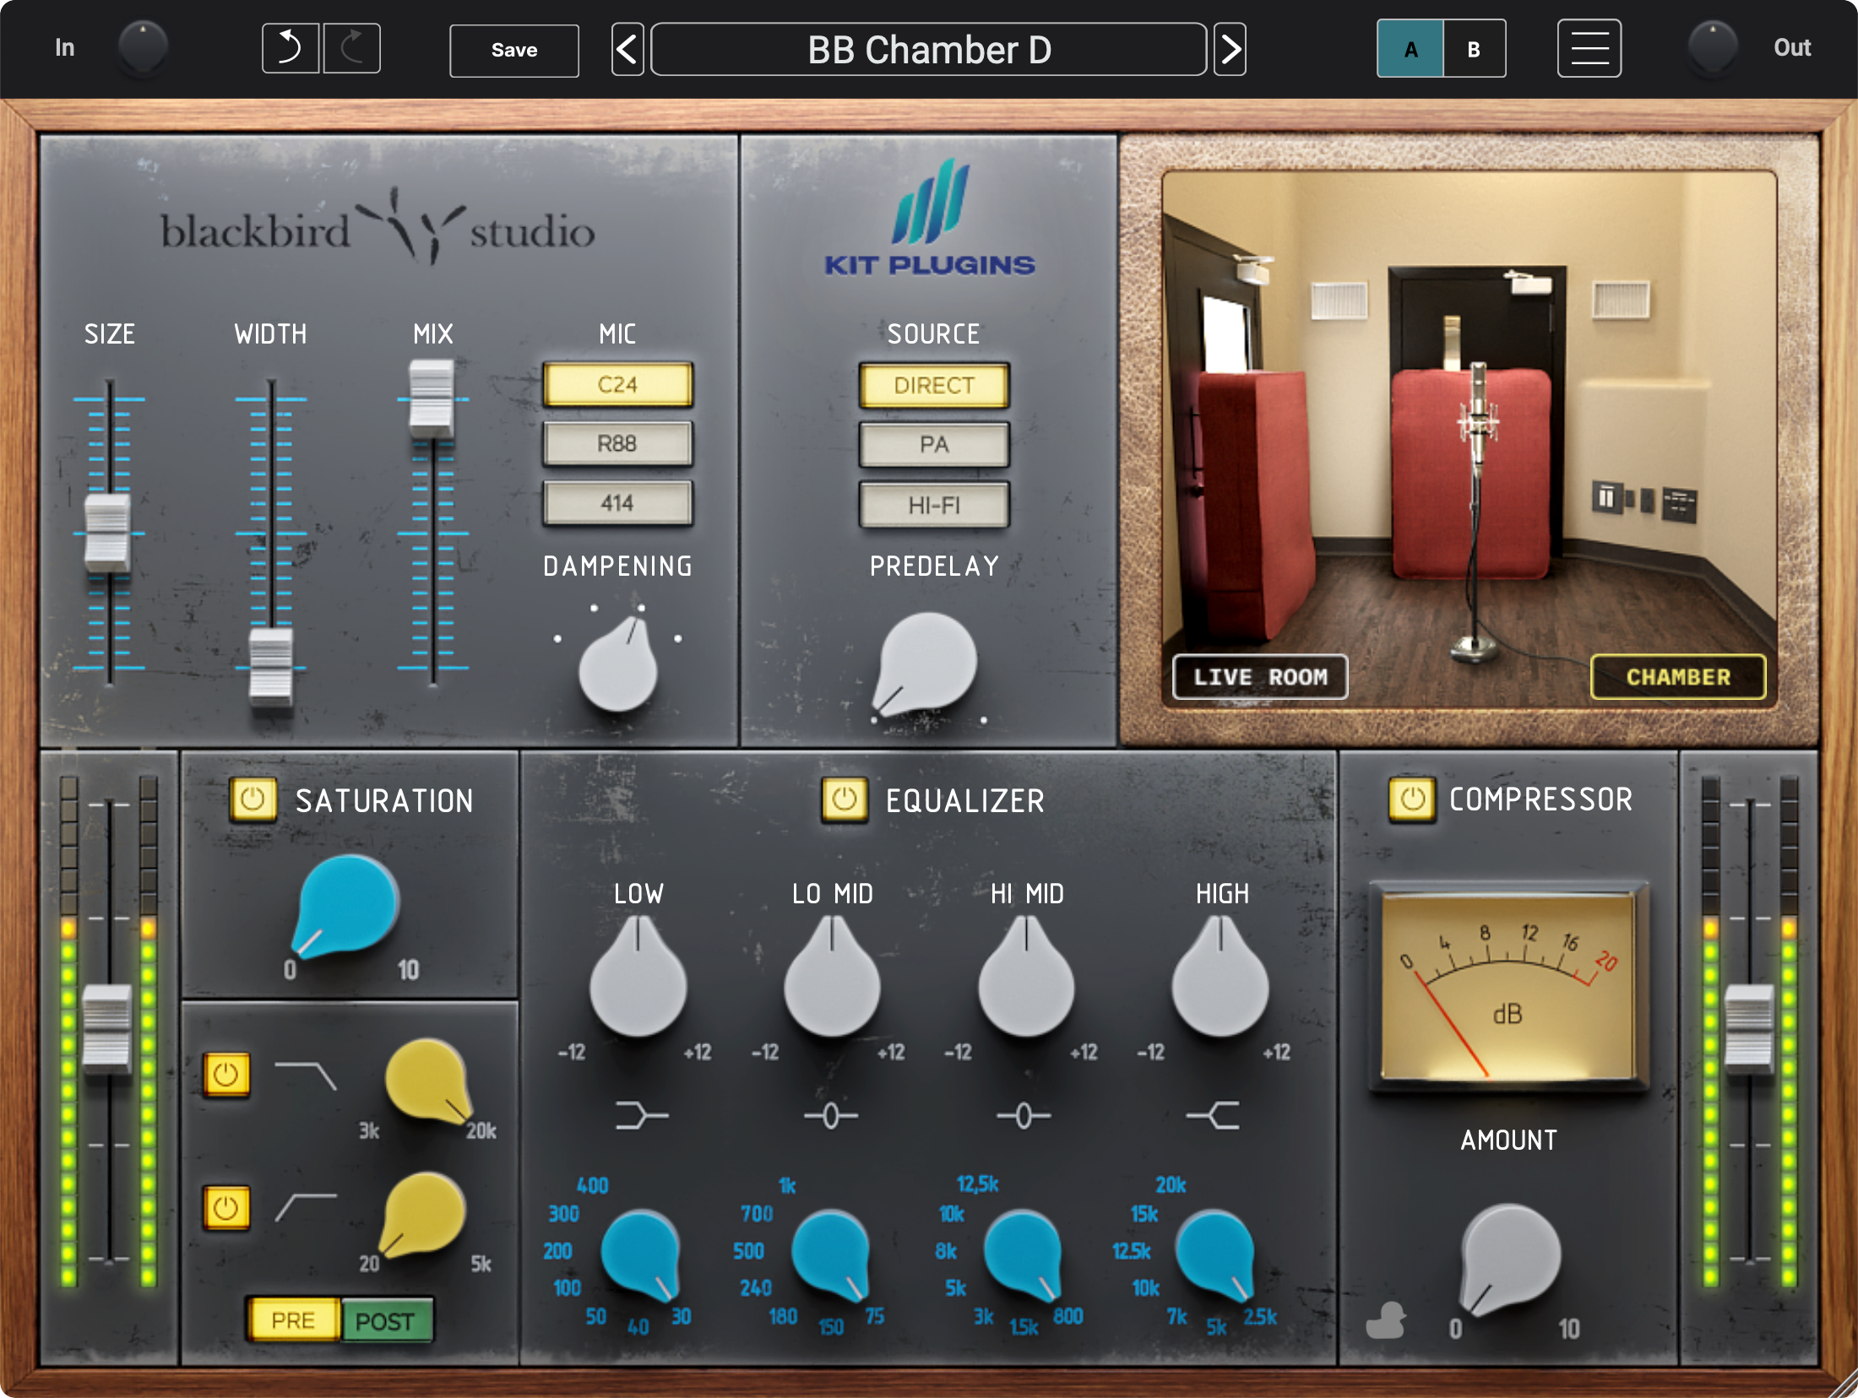1858x1398 pixels.
Task: Click the HI MID bell filter icon
Action: (1024, 1115)
